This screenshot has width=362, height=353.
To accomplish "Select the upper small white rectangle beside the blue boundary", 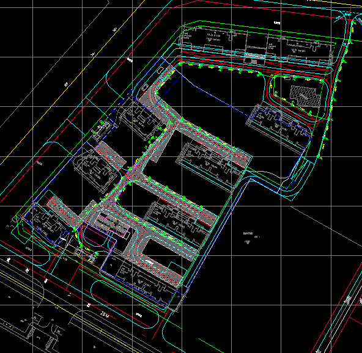I will pos(160,70).
